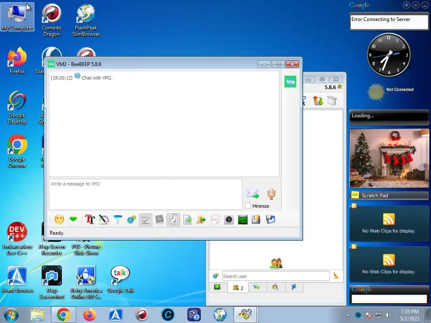
Task: Open BeeBEEP bee icon in taskbar
Action: (x=245, y=315)
